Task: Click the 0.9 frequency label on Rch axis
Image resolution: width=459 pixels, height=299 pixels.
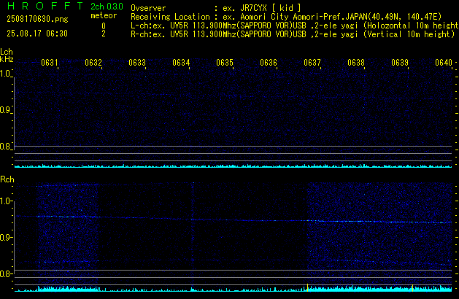Action: [x=5, y=237]
